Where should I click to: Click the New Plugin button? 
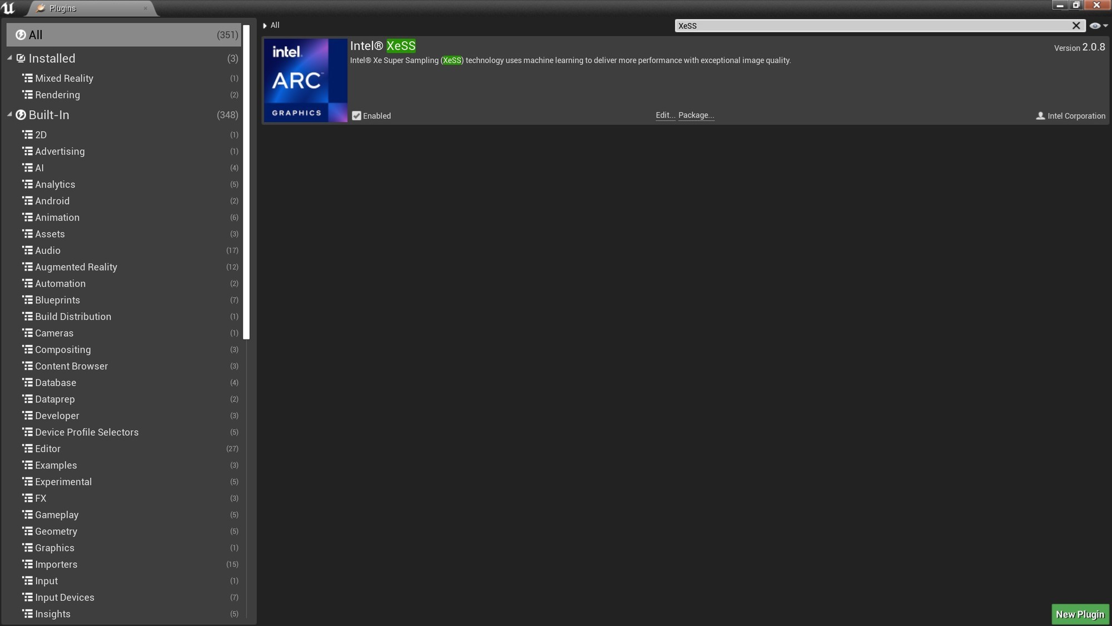click(1080, 614)
